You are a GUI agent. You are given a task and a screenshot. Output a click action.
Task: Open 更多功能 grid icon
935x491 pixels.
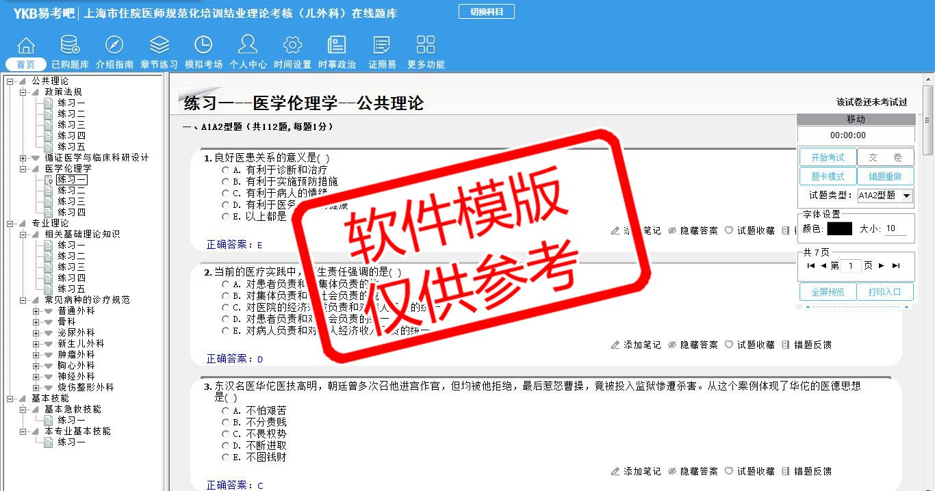(426, 46)
